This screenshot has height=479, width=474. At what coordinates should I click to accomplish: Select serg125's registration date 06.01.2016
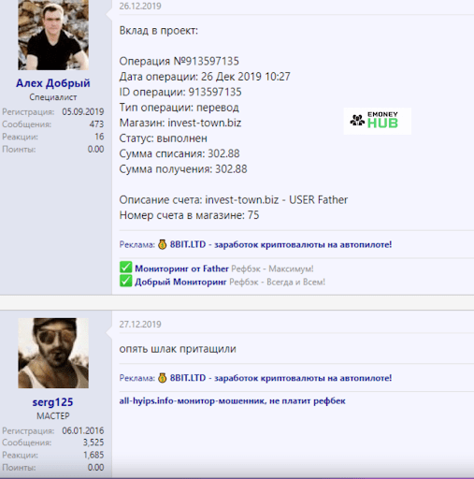tap(83, 430)
